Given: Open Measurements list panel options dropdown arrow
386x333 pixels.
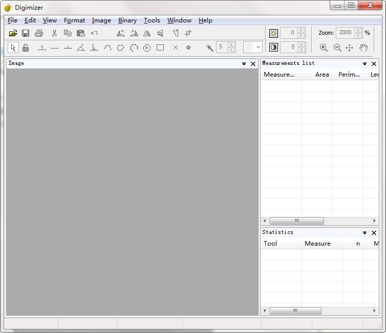Looking at the screenshot, I should click(364, 64).
